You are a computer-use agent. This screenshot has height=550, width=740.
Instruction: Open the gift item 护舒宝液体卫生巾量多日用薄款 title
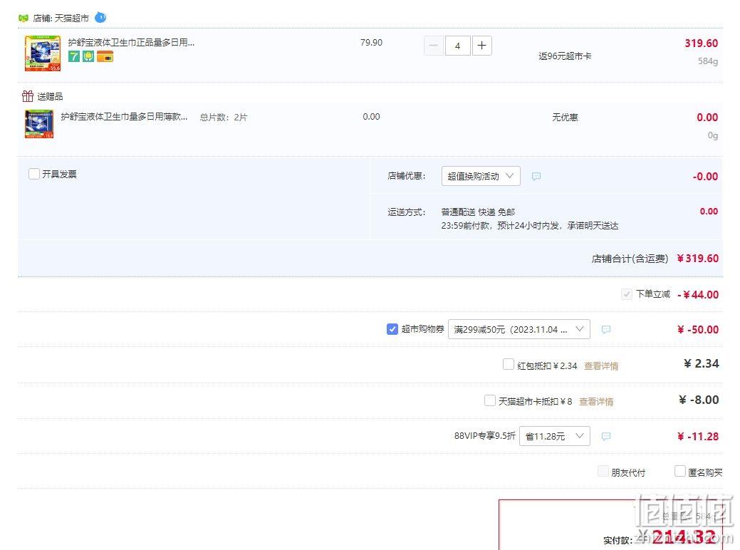(124, 117)
